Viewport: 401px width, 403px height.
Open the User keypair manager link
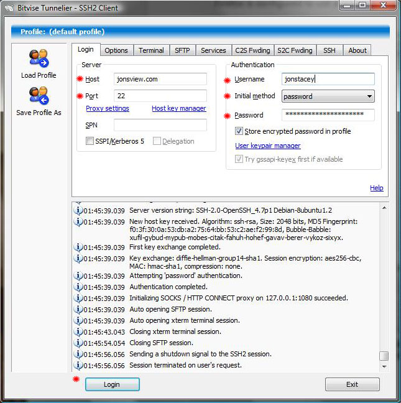pos(268,146)
